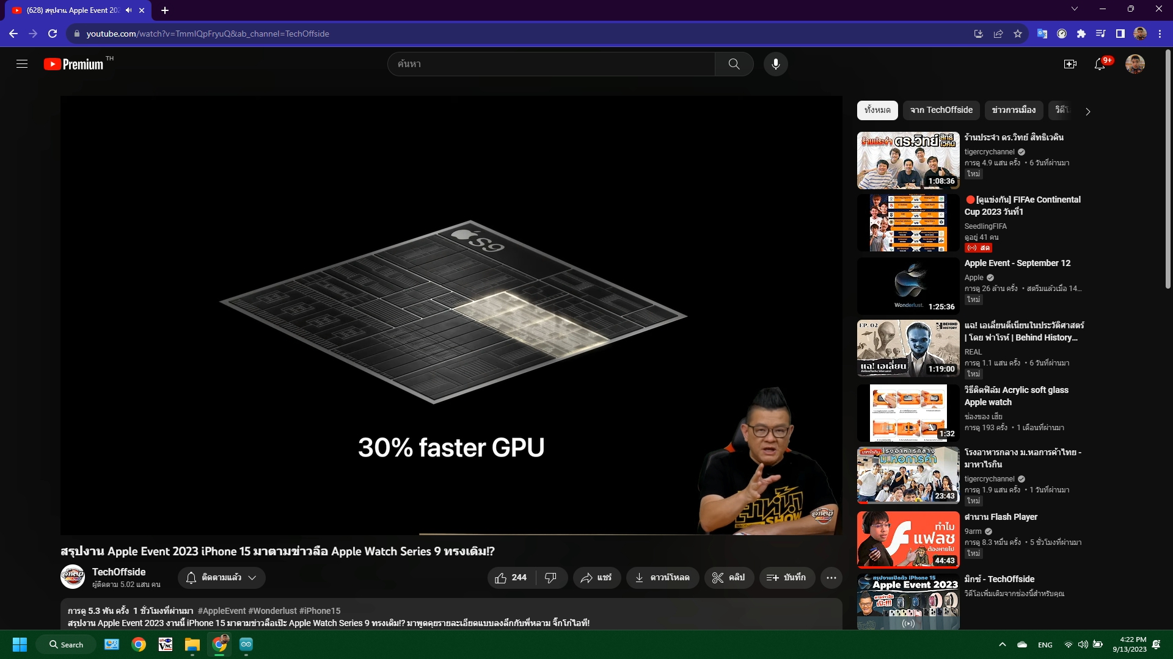Open more actions three-dot menu
1173x659 pixels.
point(831,578)
